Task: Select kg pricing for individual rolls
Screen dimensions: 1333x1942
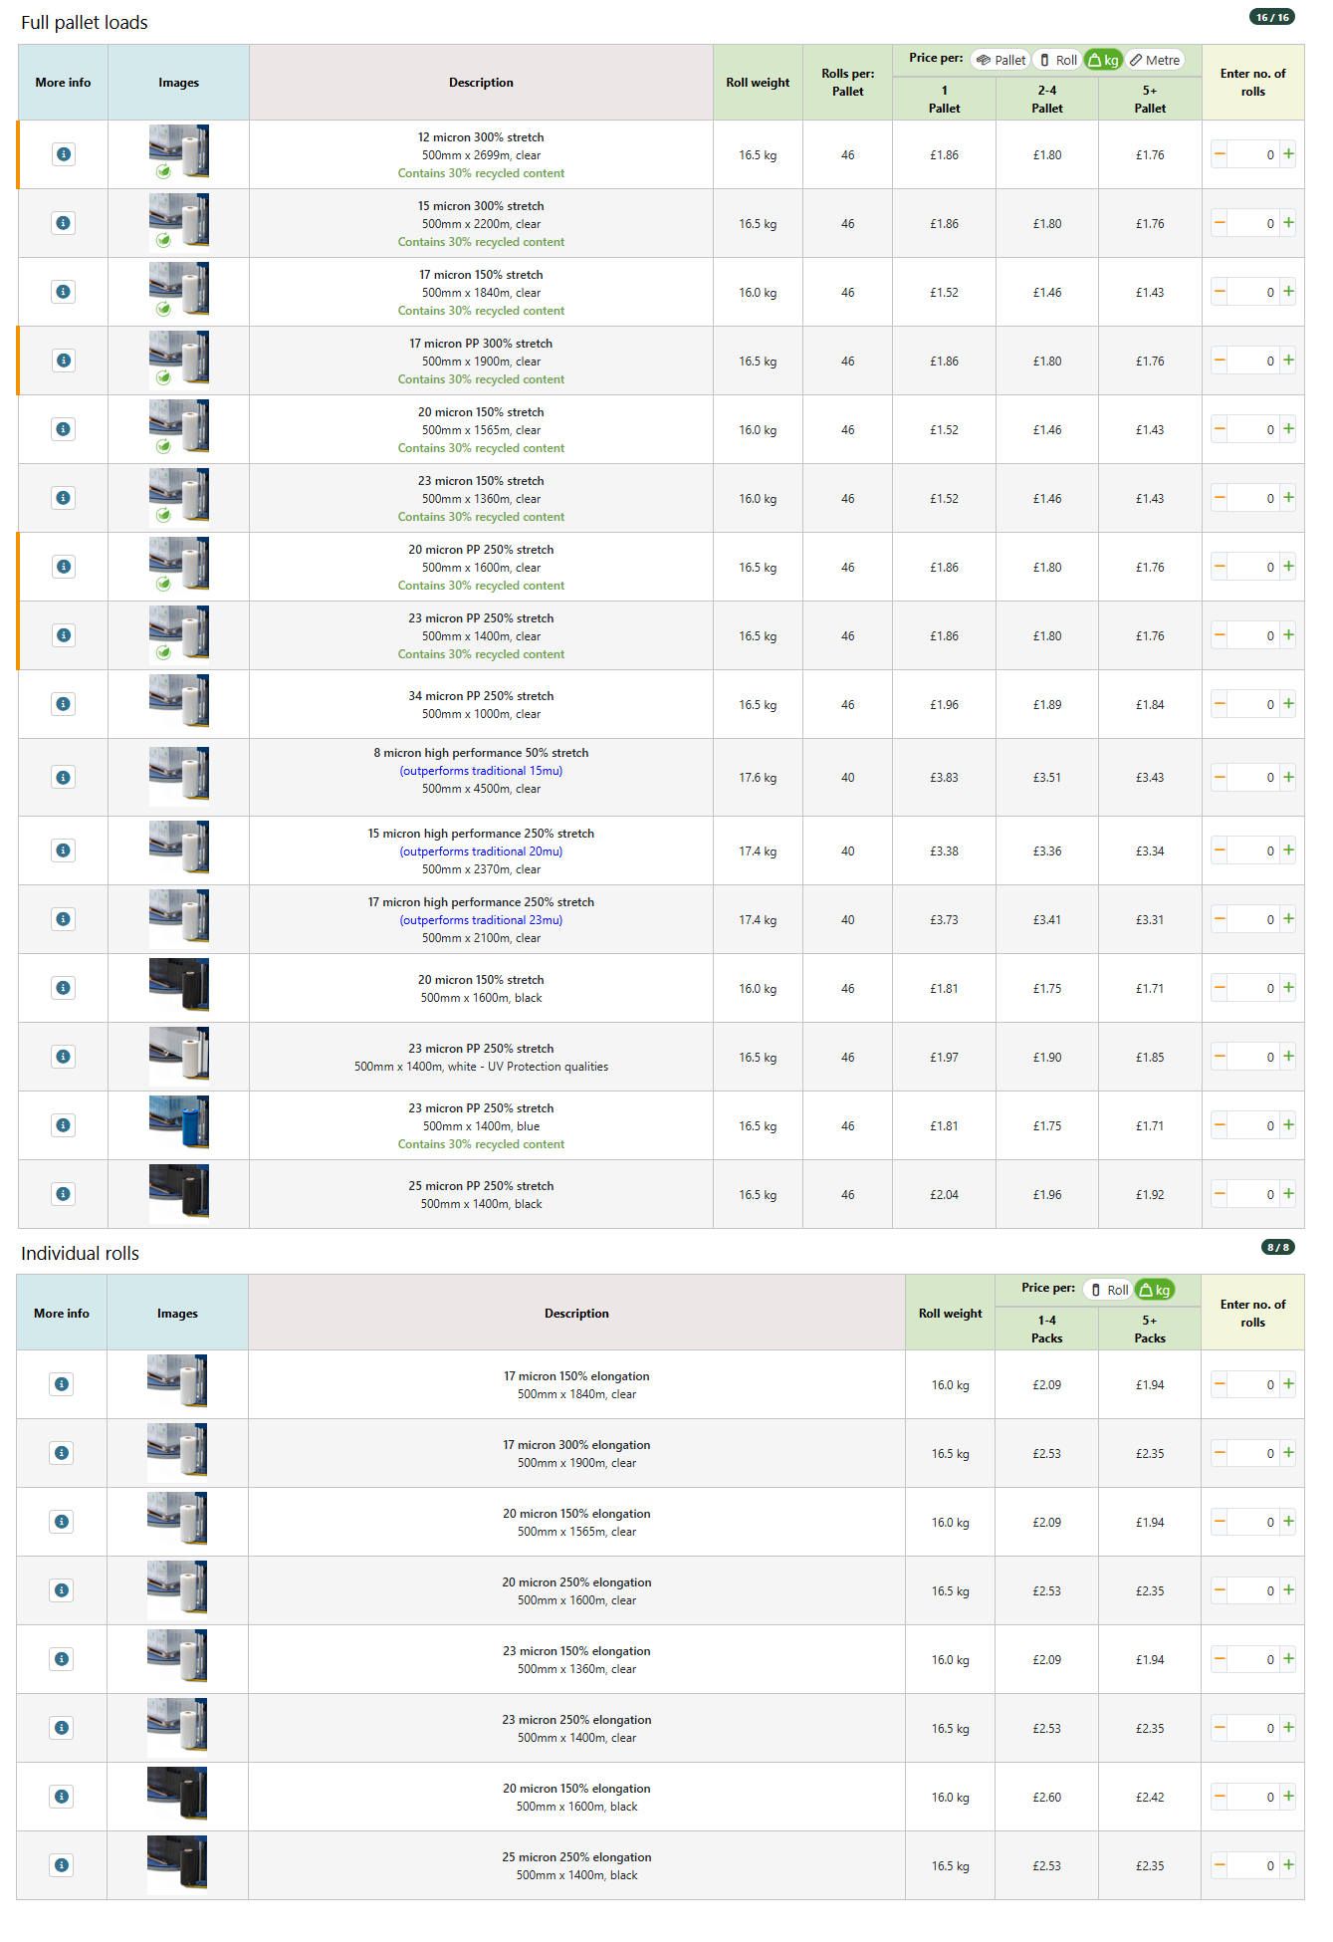Action: (1155, 1290)
